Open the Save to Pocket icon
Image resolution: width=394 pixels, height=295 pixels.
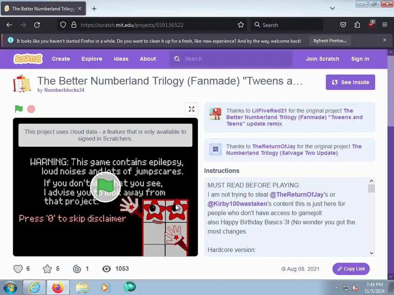[x=343, y=25]
